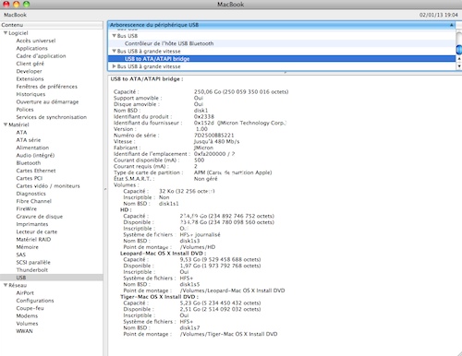Select Cadre d'application entry
This screenshot has width=462, height=356.
[x=41, y=56]
